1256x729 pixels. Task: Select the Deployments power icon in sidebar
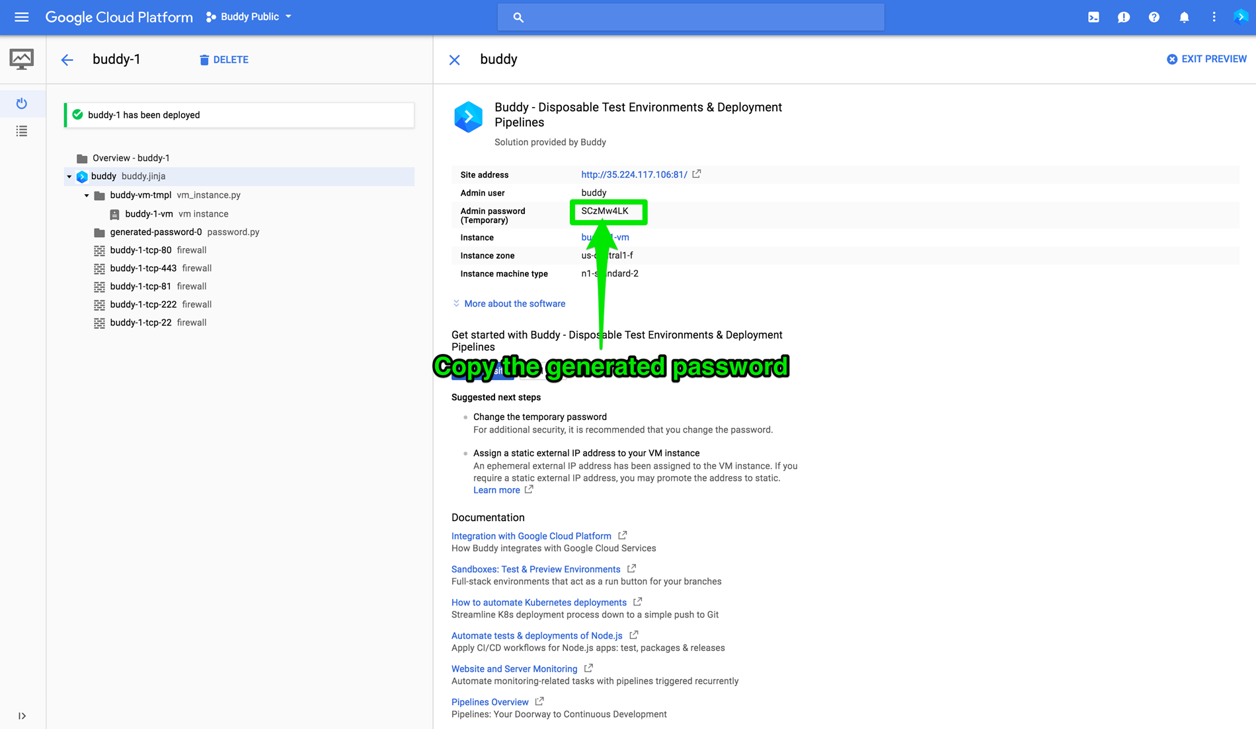coord(22,103)
